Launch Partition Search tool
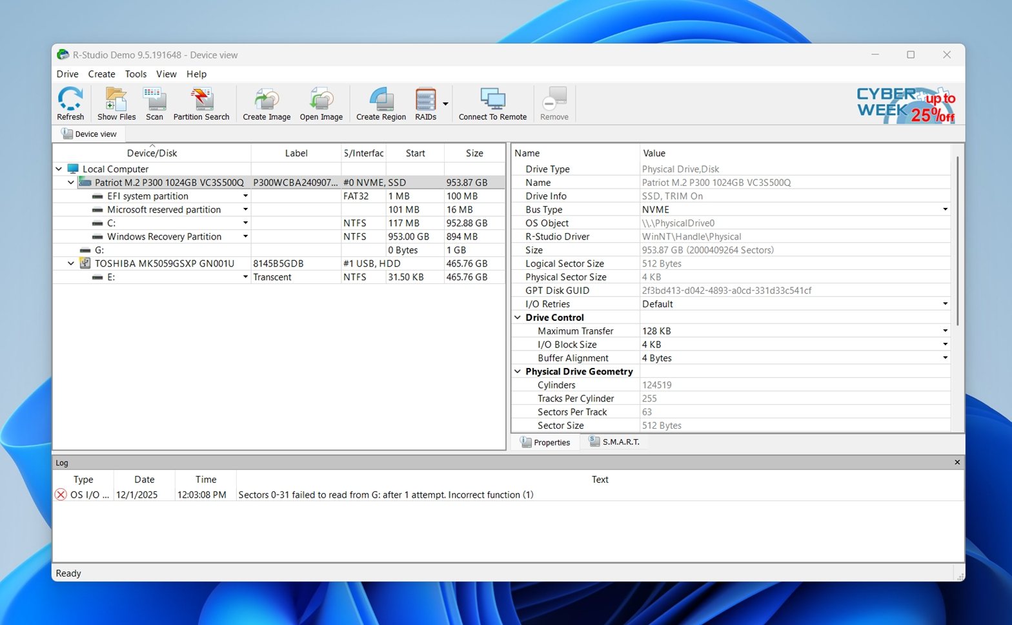This screenshot has height=625, width=1012. click(x=201, y=103)
